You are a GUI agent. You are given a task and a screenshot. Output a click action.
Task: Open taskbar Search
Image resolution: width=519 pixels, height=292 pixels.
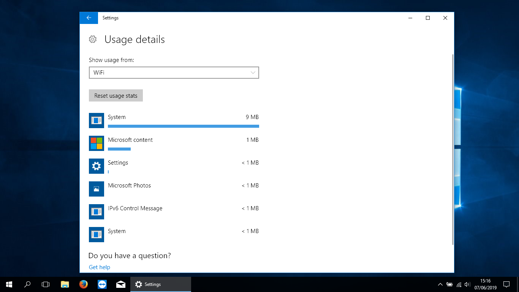tap(27, 284)
